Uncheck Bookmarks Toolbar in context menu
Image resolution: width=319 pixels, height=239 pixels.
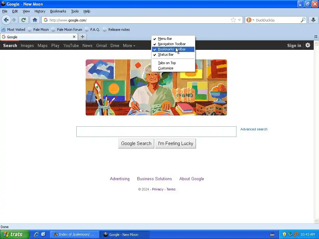point(173,49)
